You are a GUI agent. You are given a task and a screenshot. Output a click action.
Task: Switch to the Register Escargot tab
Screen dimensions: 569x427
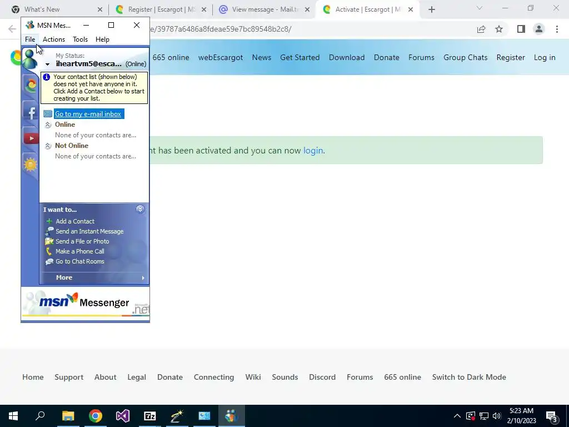(162, 9)
